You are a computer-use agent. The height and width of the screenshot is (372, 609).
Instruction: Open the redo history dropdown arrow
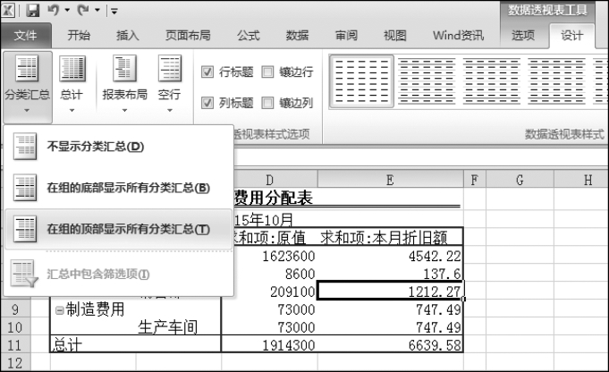pos(97,11)
